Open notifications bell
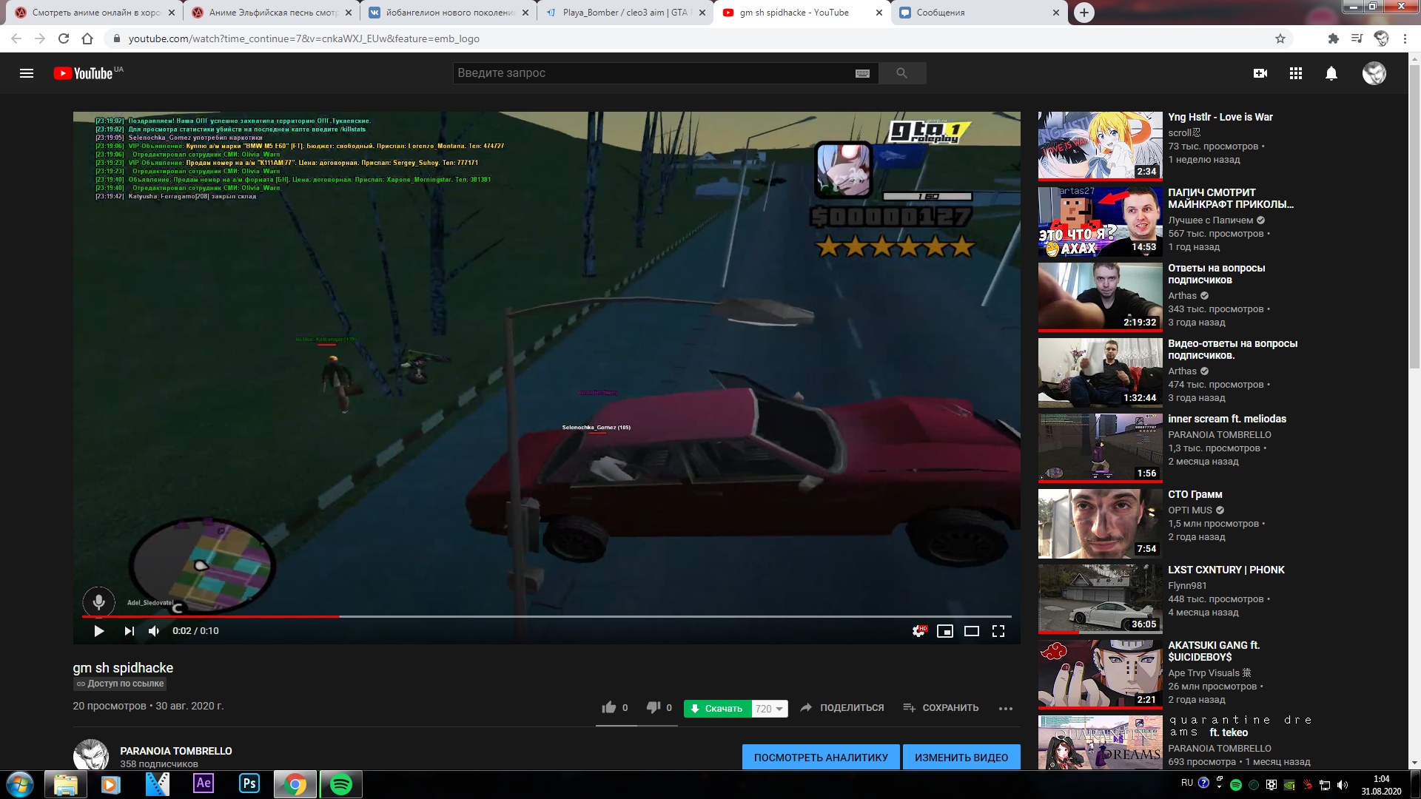This screenshot has width=1421, height=799. click(x=1331, y=73)
